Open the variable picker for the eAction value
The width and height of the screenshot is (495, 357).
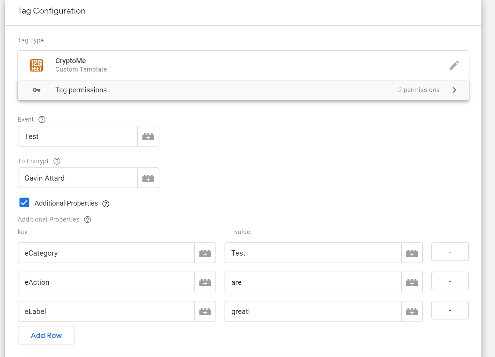pyautogui.click(x=412, y=282)
